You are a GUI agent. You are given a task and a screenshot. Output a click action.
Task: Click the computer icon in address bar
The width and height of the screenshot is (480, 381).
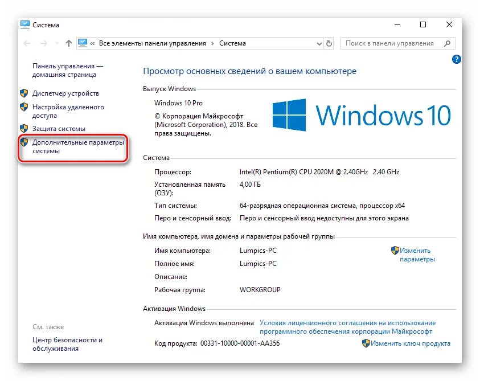pos(83,43)
